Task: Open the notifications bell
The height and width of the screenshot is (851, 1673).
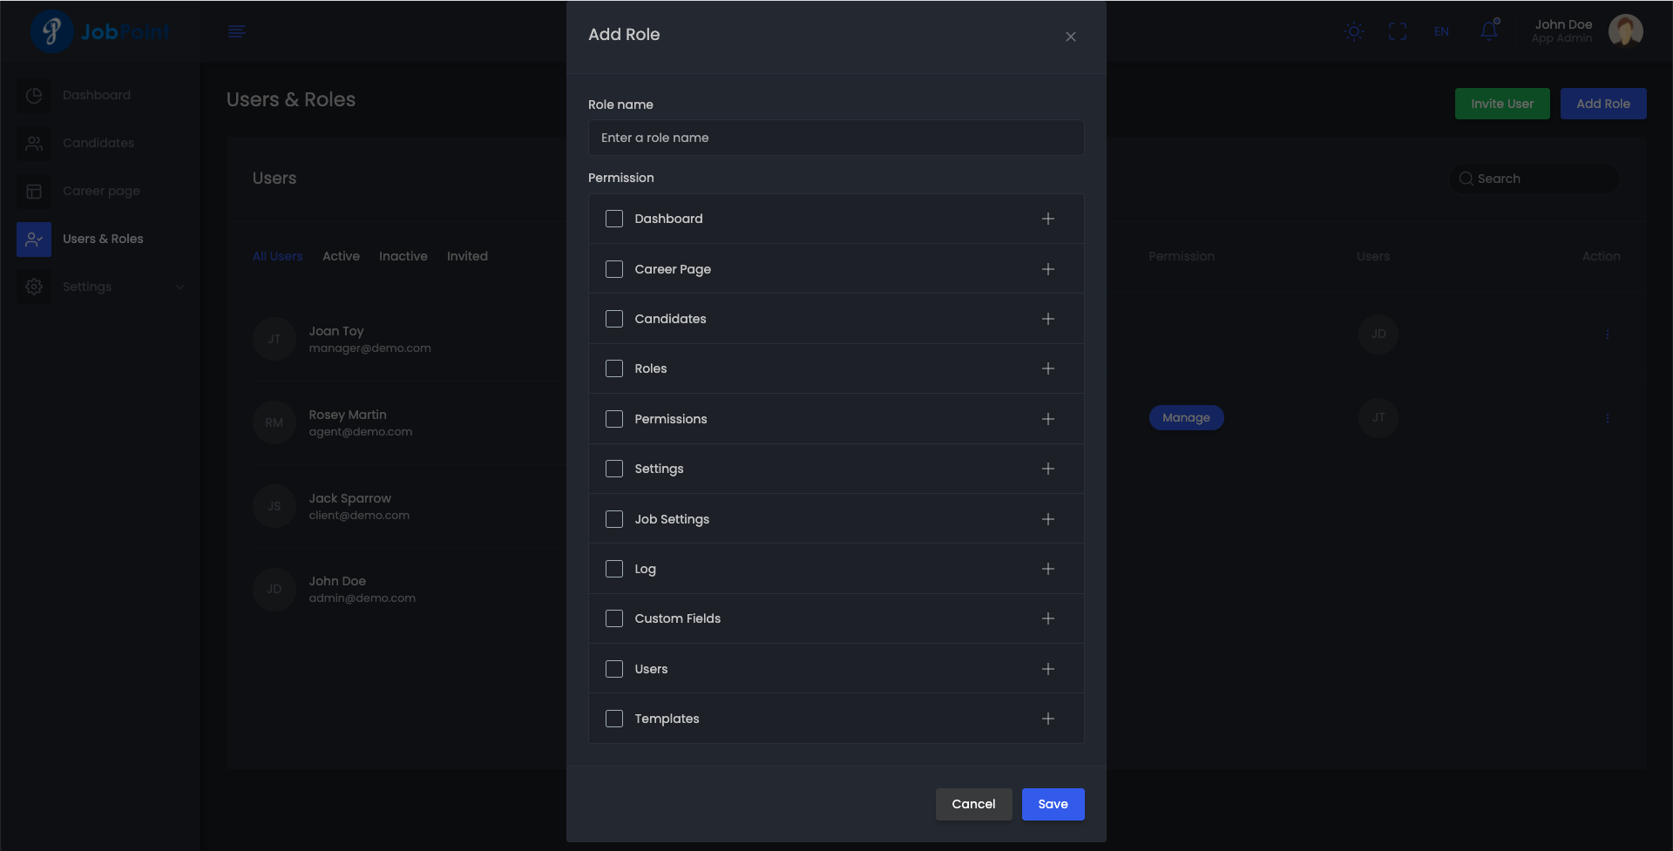Action: pos(1489,31)
